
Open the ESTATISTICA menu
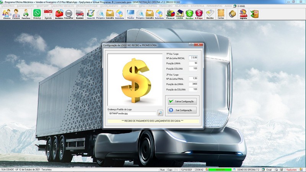197,6
